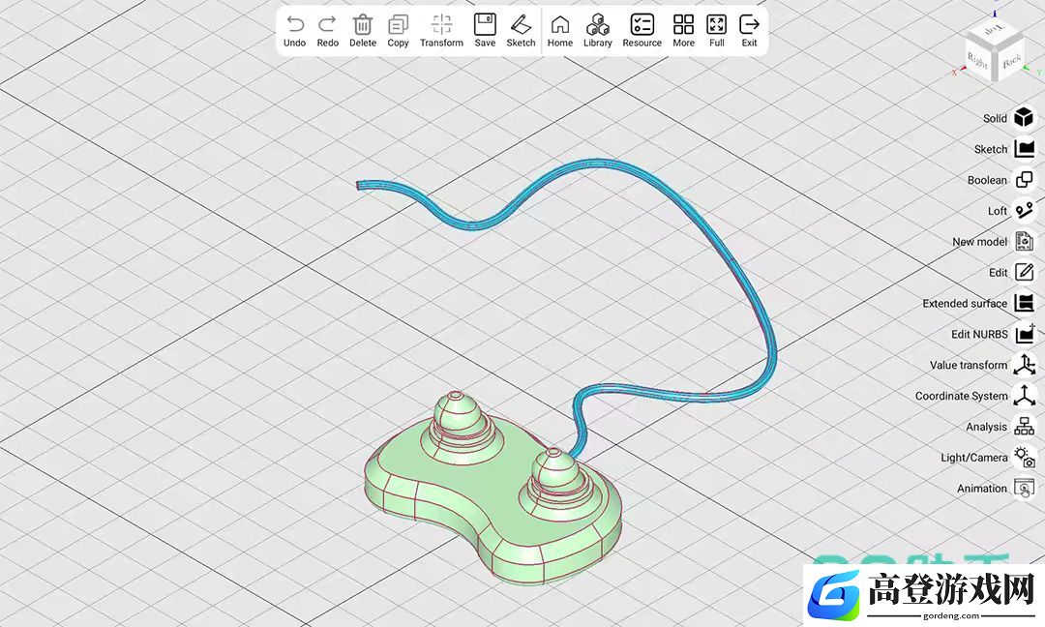Open the Animation tool
Screen dimensions: 1045x627
(1024, 489)
